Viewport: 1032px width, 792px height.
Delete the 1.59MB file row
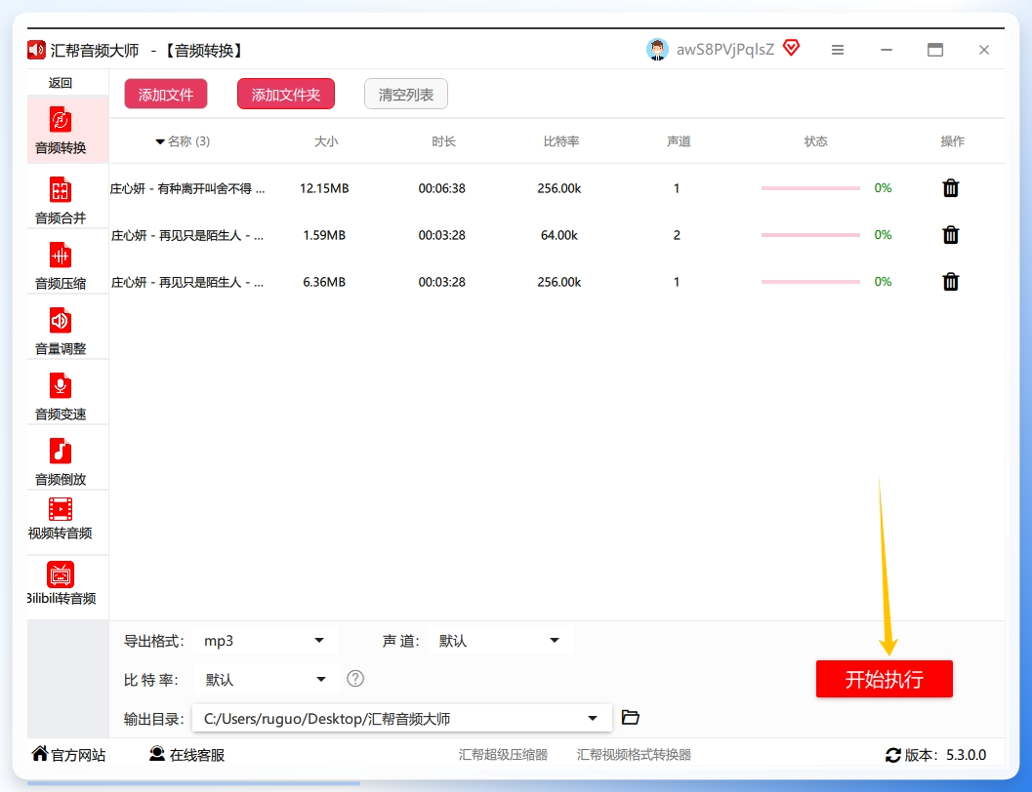(950, 235)
